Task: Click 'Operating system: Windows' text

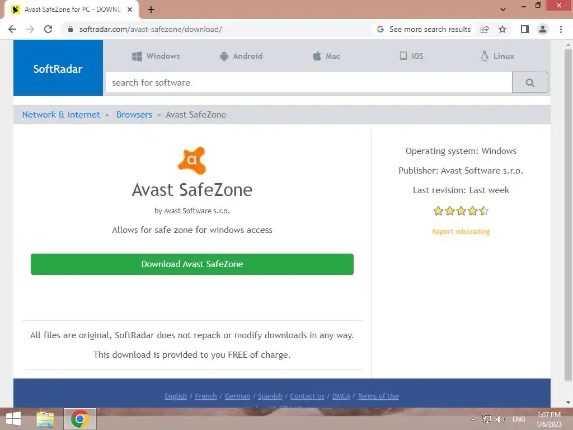Action: (461, 151)
